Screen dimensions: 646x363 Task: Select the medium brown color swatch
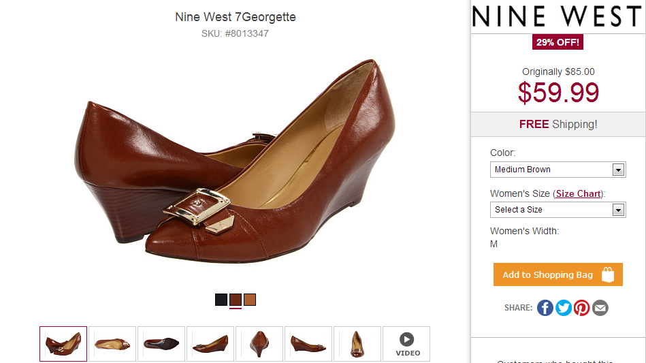pos(236,300)
